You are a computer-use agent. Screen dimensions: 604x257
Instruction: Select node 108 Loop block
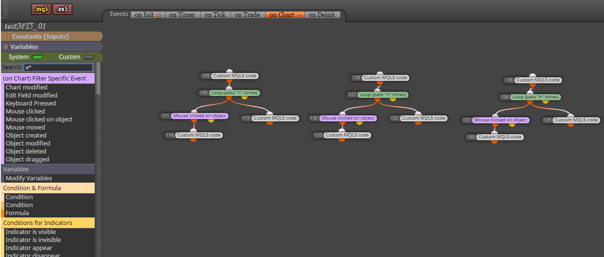pos(234,93)
